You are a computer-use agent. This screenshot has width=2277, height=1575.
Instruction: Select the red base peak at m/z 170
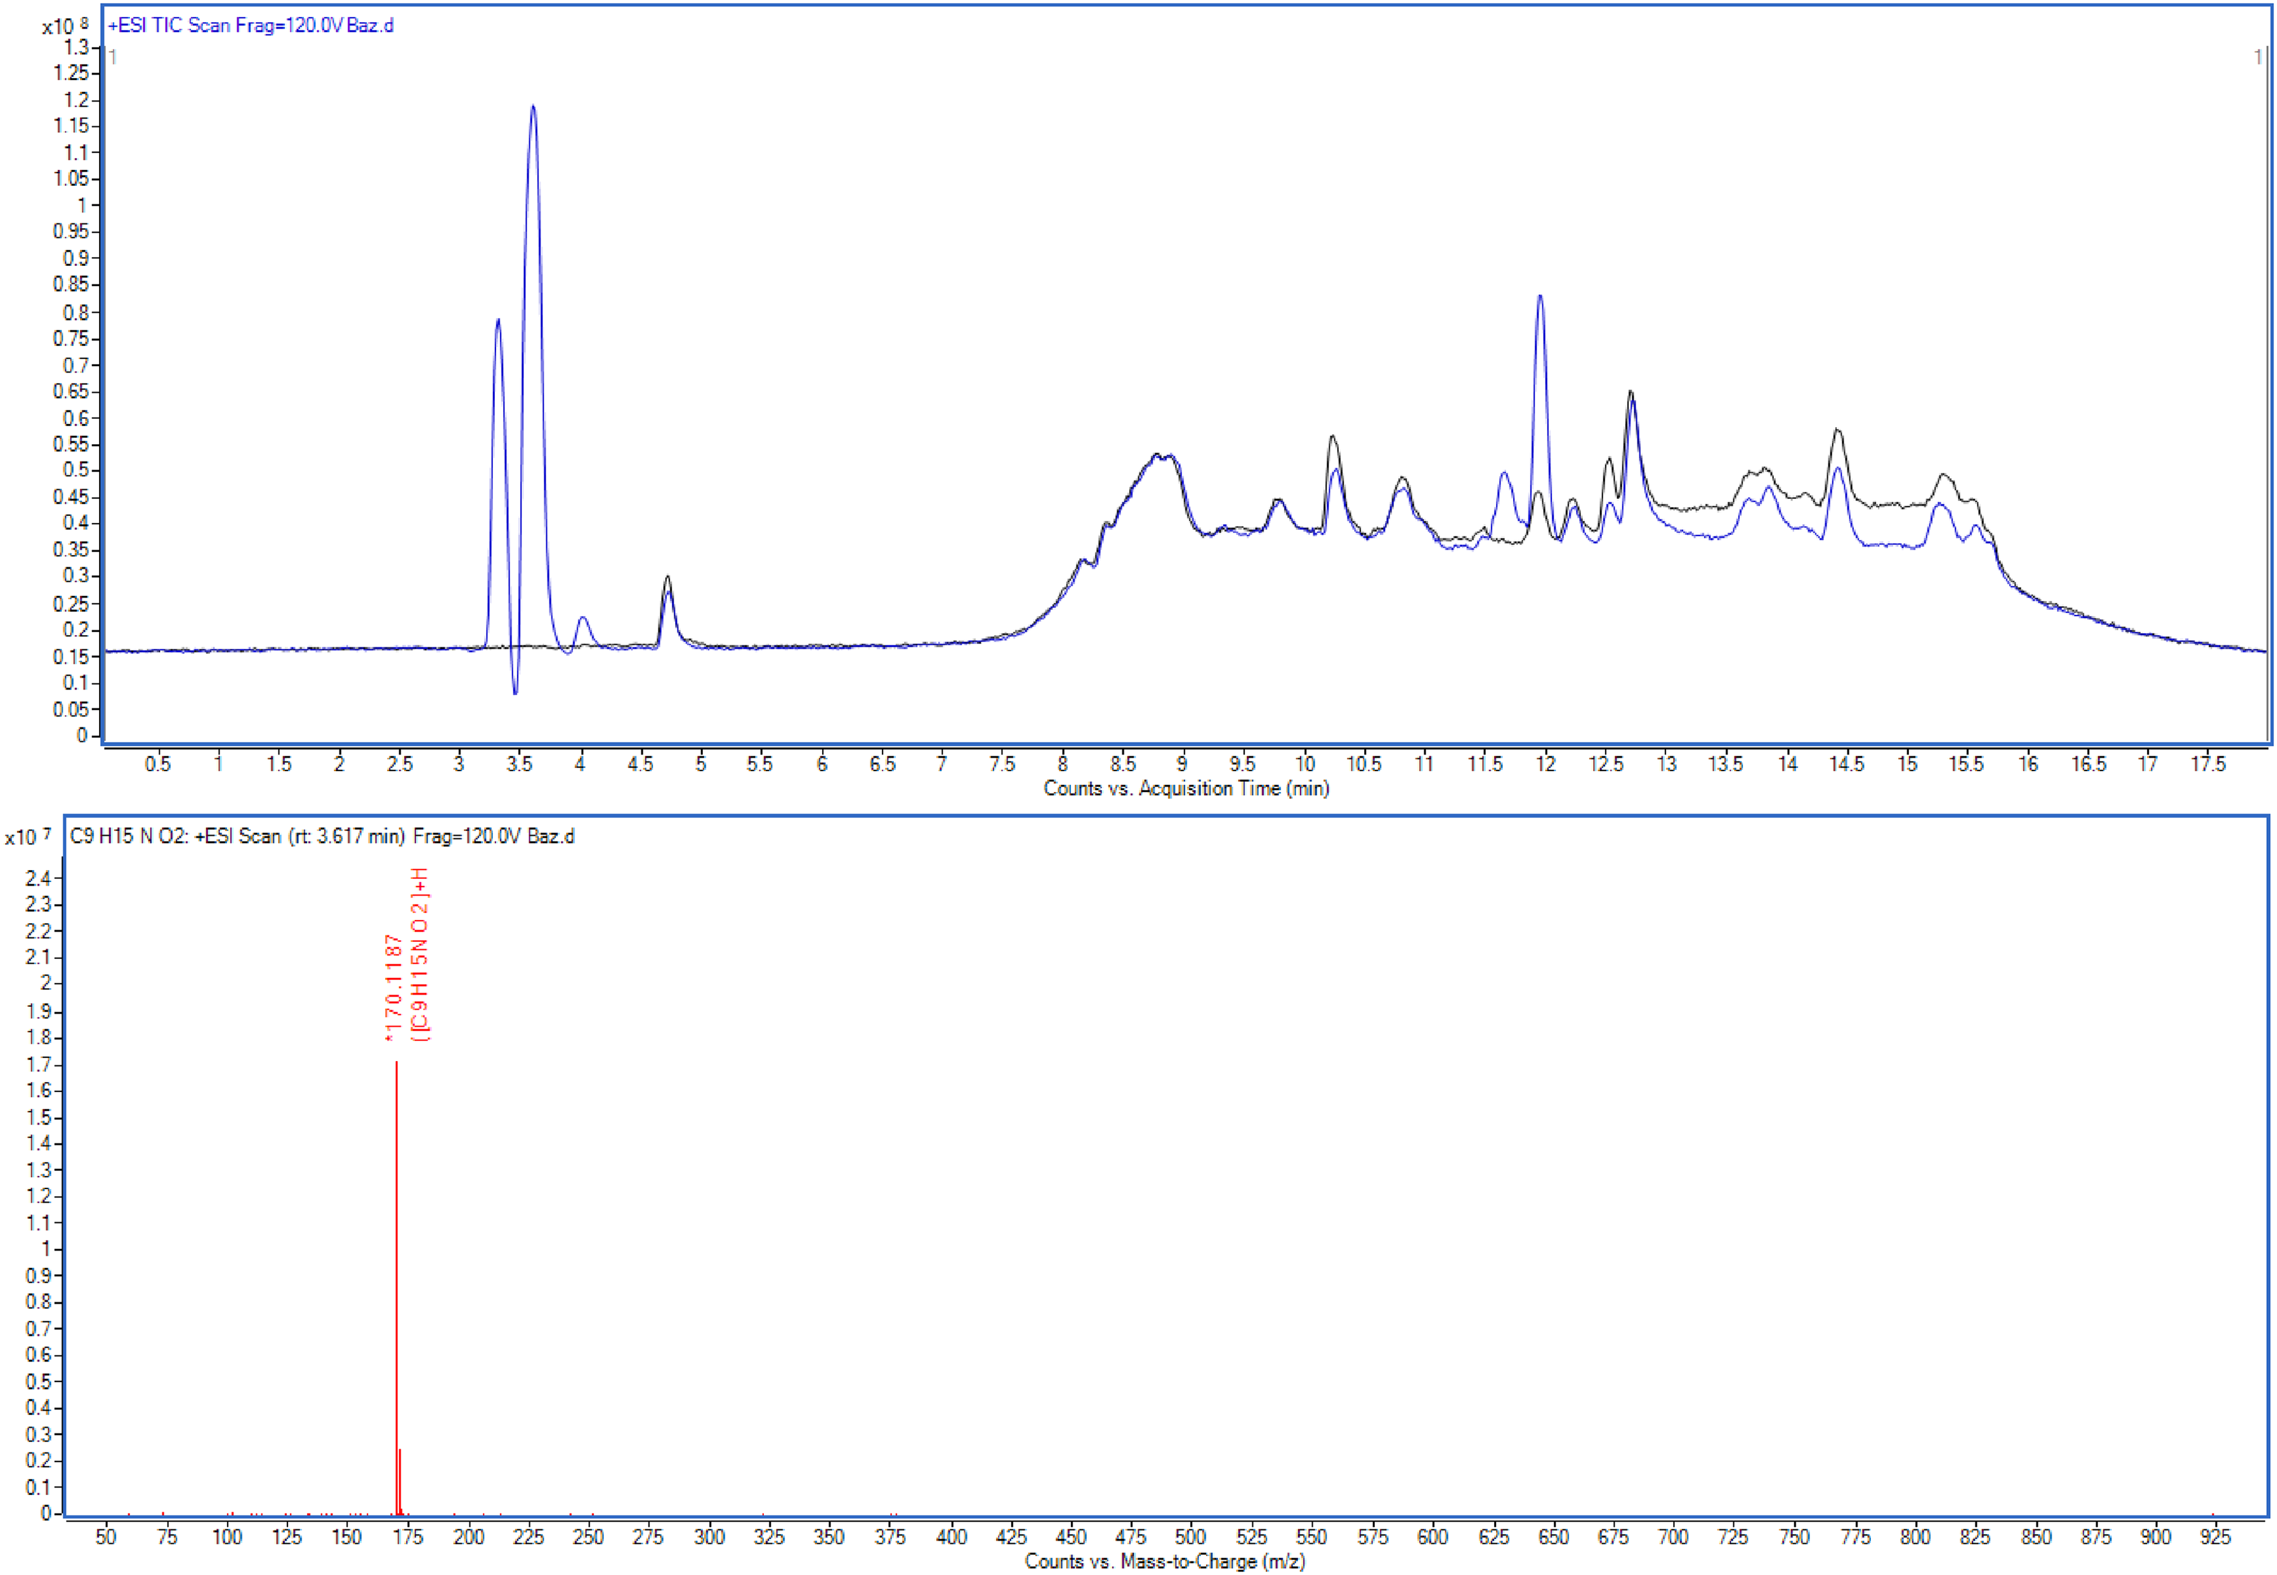pyautogui.click(x=397, y=1287)
